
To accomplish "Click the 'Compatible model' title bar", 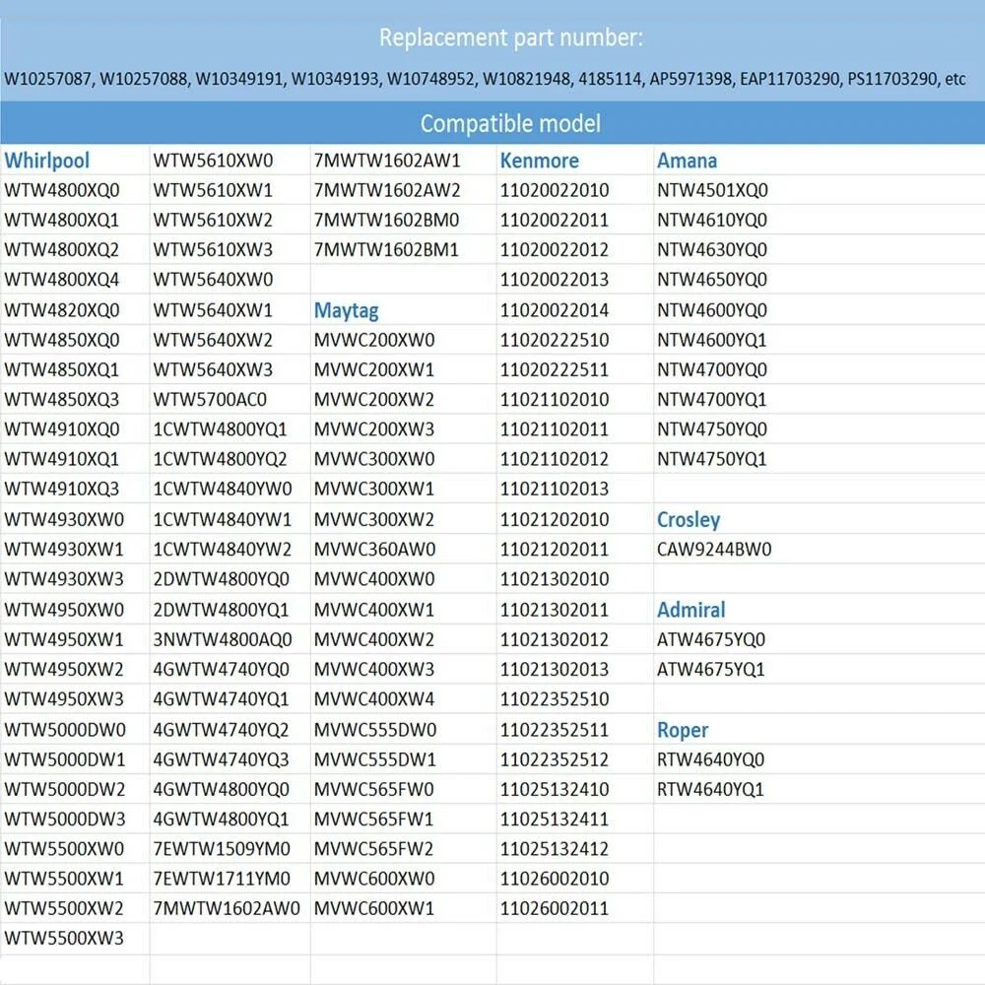I will click(x=510, y=124).
